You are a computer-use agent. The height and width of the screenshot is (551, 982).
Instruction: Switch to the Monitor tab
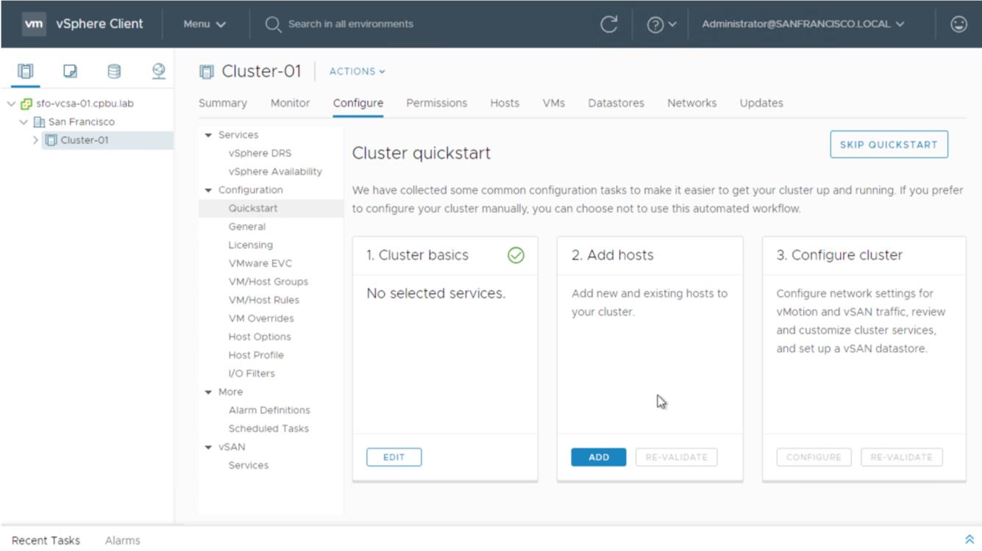click(290, 103)
